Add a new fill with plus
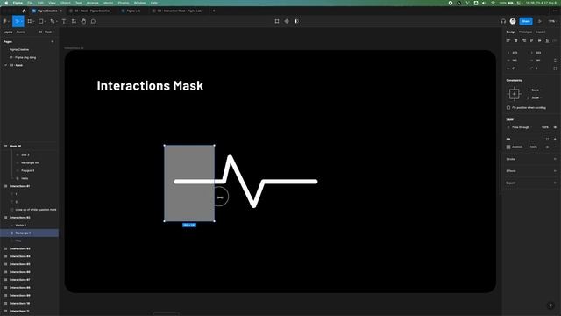Image resolution: width=561 pixels, height=316 pixels. pyautogui.click(x=555, y=139)
